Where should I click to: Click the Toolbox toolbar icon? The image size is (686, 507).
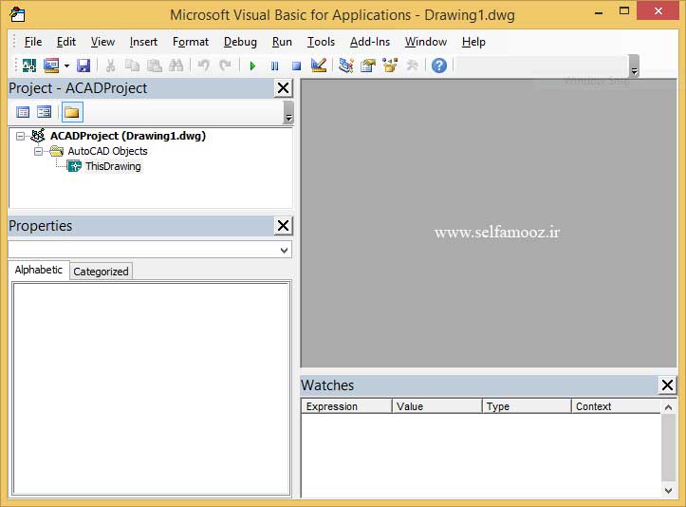click(x=412, y=66)
